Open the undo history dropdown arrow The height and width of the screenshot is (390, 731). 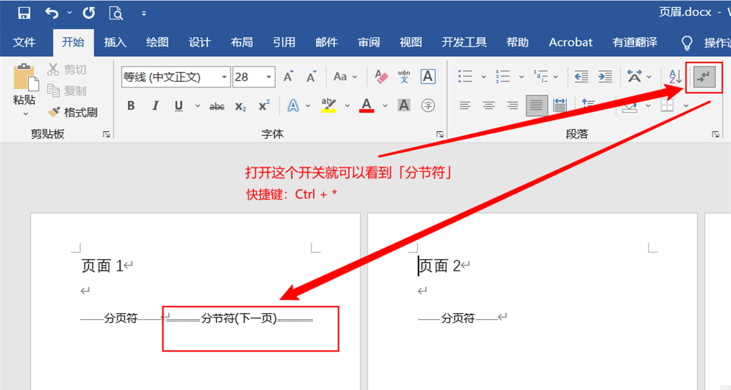[x=69, y=13]
